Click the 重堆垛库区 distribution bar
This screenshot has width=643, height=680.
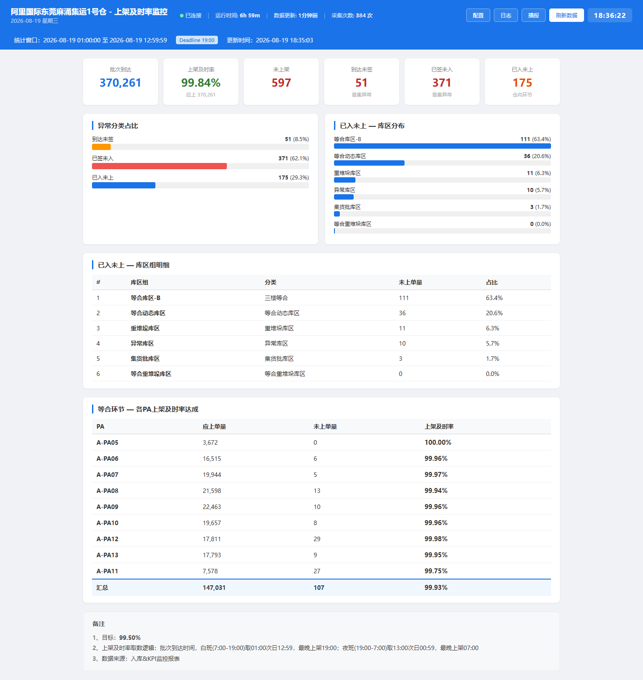tap(345, 180)
